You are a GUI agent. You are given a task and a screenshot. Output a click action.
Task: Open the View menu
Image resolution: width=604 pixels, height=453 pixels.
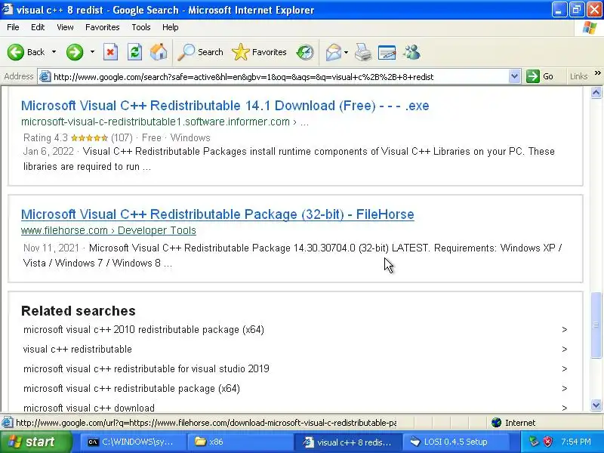coord(65,27)
